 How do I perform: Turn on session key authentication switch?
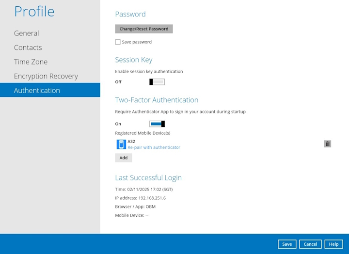[x=157, y=82]
